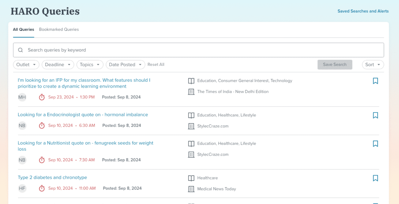Click outlet building icon beside Medical News Today
Image resolution: width=399 pixels, height=204 pixels.
pyautogui.click(x=191, y=189)
